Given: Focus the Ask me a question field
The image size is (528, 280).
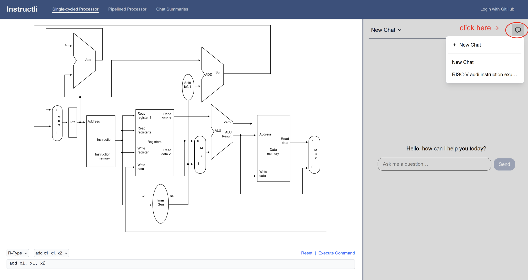Looking at the screenshot, I should point(434,164).
